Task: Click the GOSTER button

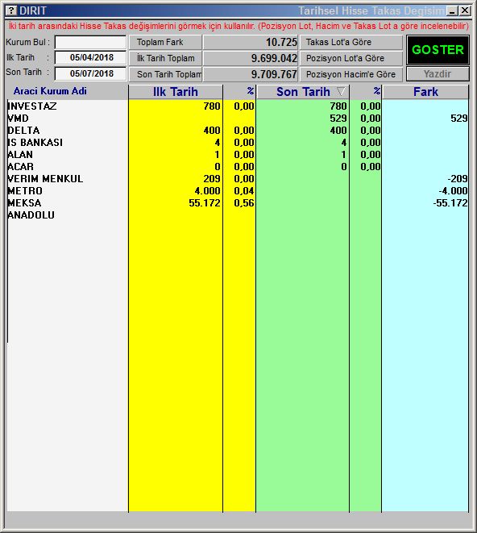Action: (438, 50)
